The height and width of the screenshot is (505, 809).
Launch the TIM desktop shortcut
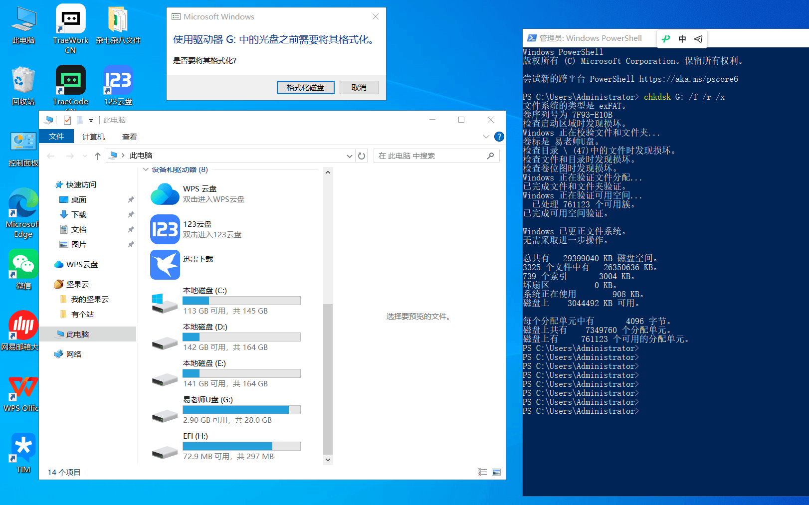23,453
